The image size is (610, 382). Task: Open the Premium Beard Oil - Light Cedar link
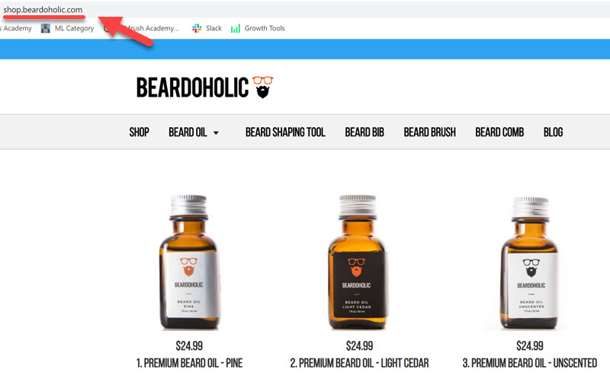[x=359, y=363]
